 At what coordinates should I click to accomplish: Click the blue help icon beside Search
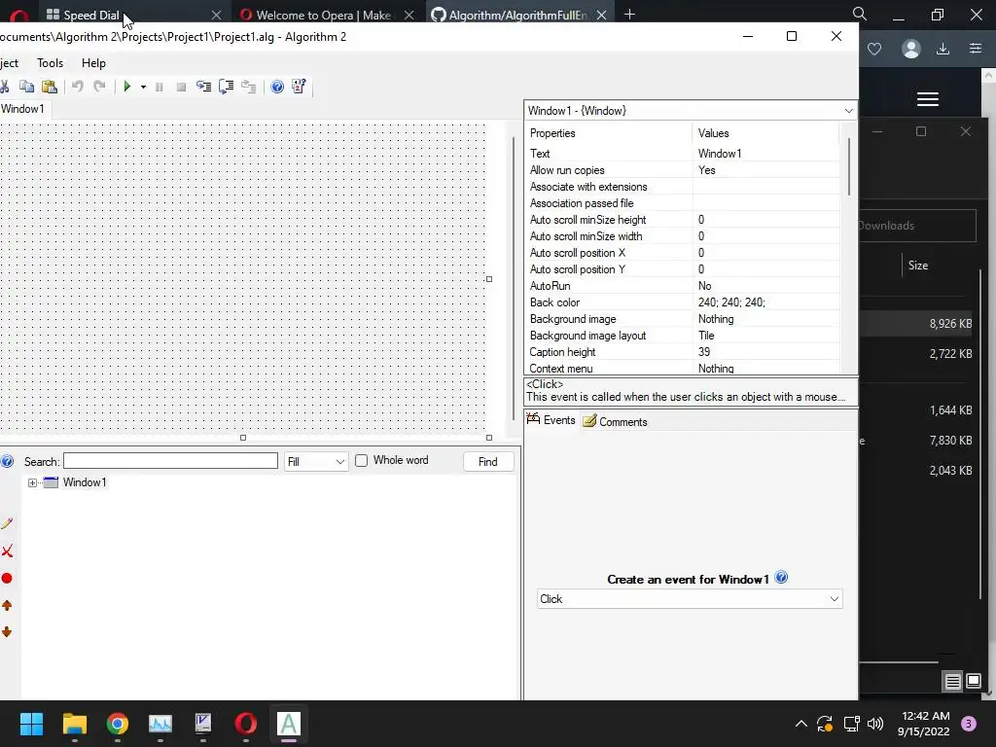[x=7, y=461]
